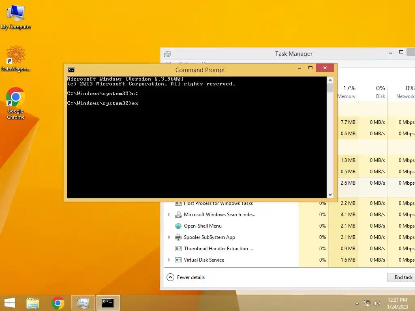Screen dimensions: 415x311
Task: Switch to Task Manager taskbar button
Action: click(83, 303)
